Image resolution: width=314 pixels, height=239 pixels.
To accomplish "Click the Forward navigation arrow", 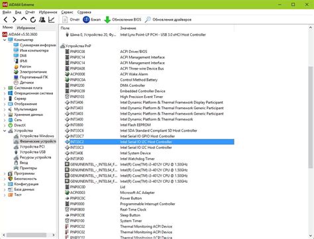I will 15,20.
